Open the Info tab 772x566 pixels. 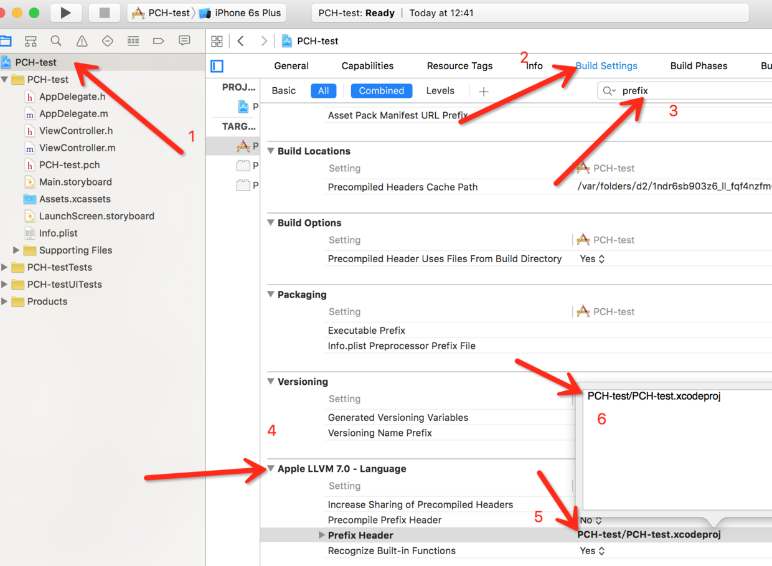point(534,66)
